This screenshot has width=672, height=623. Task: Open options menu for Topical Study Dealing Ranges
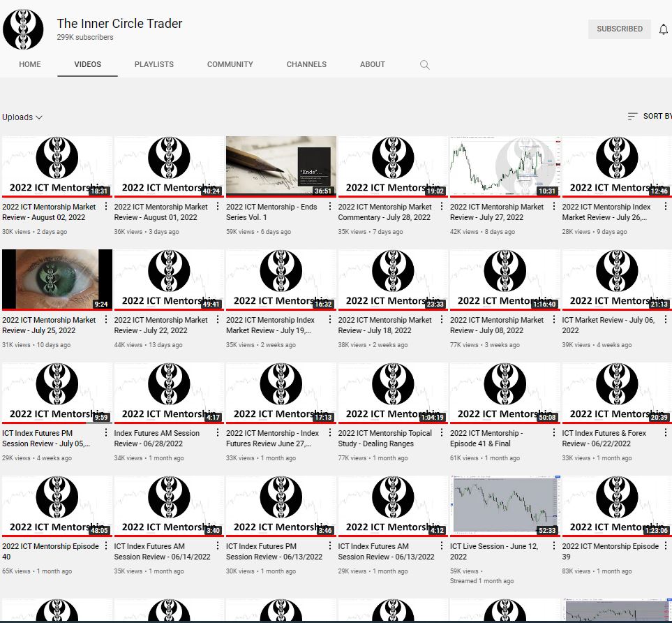point(442,432)
